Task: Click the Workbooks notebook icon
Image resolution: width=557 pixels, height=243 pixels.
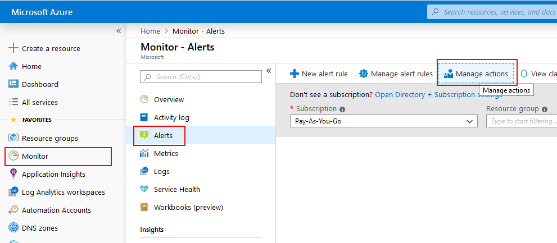Action: click(144, 207)
